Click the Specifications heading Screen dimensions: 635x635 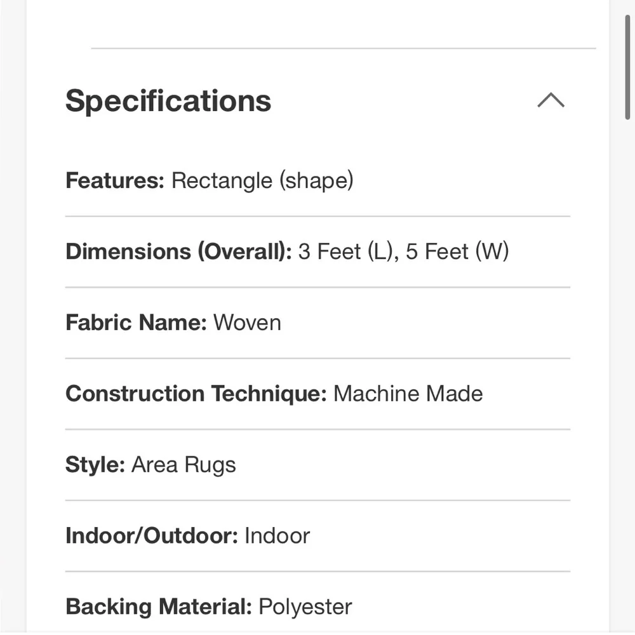point(168,101)
